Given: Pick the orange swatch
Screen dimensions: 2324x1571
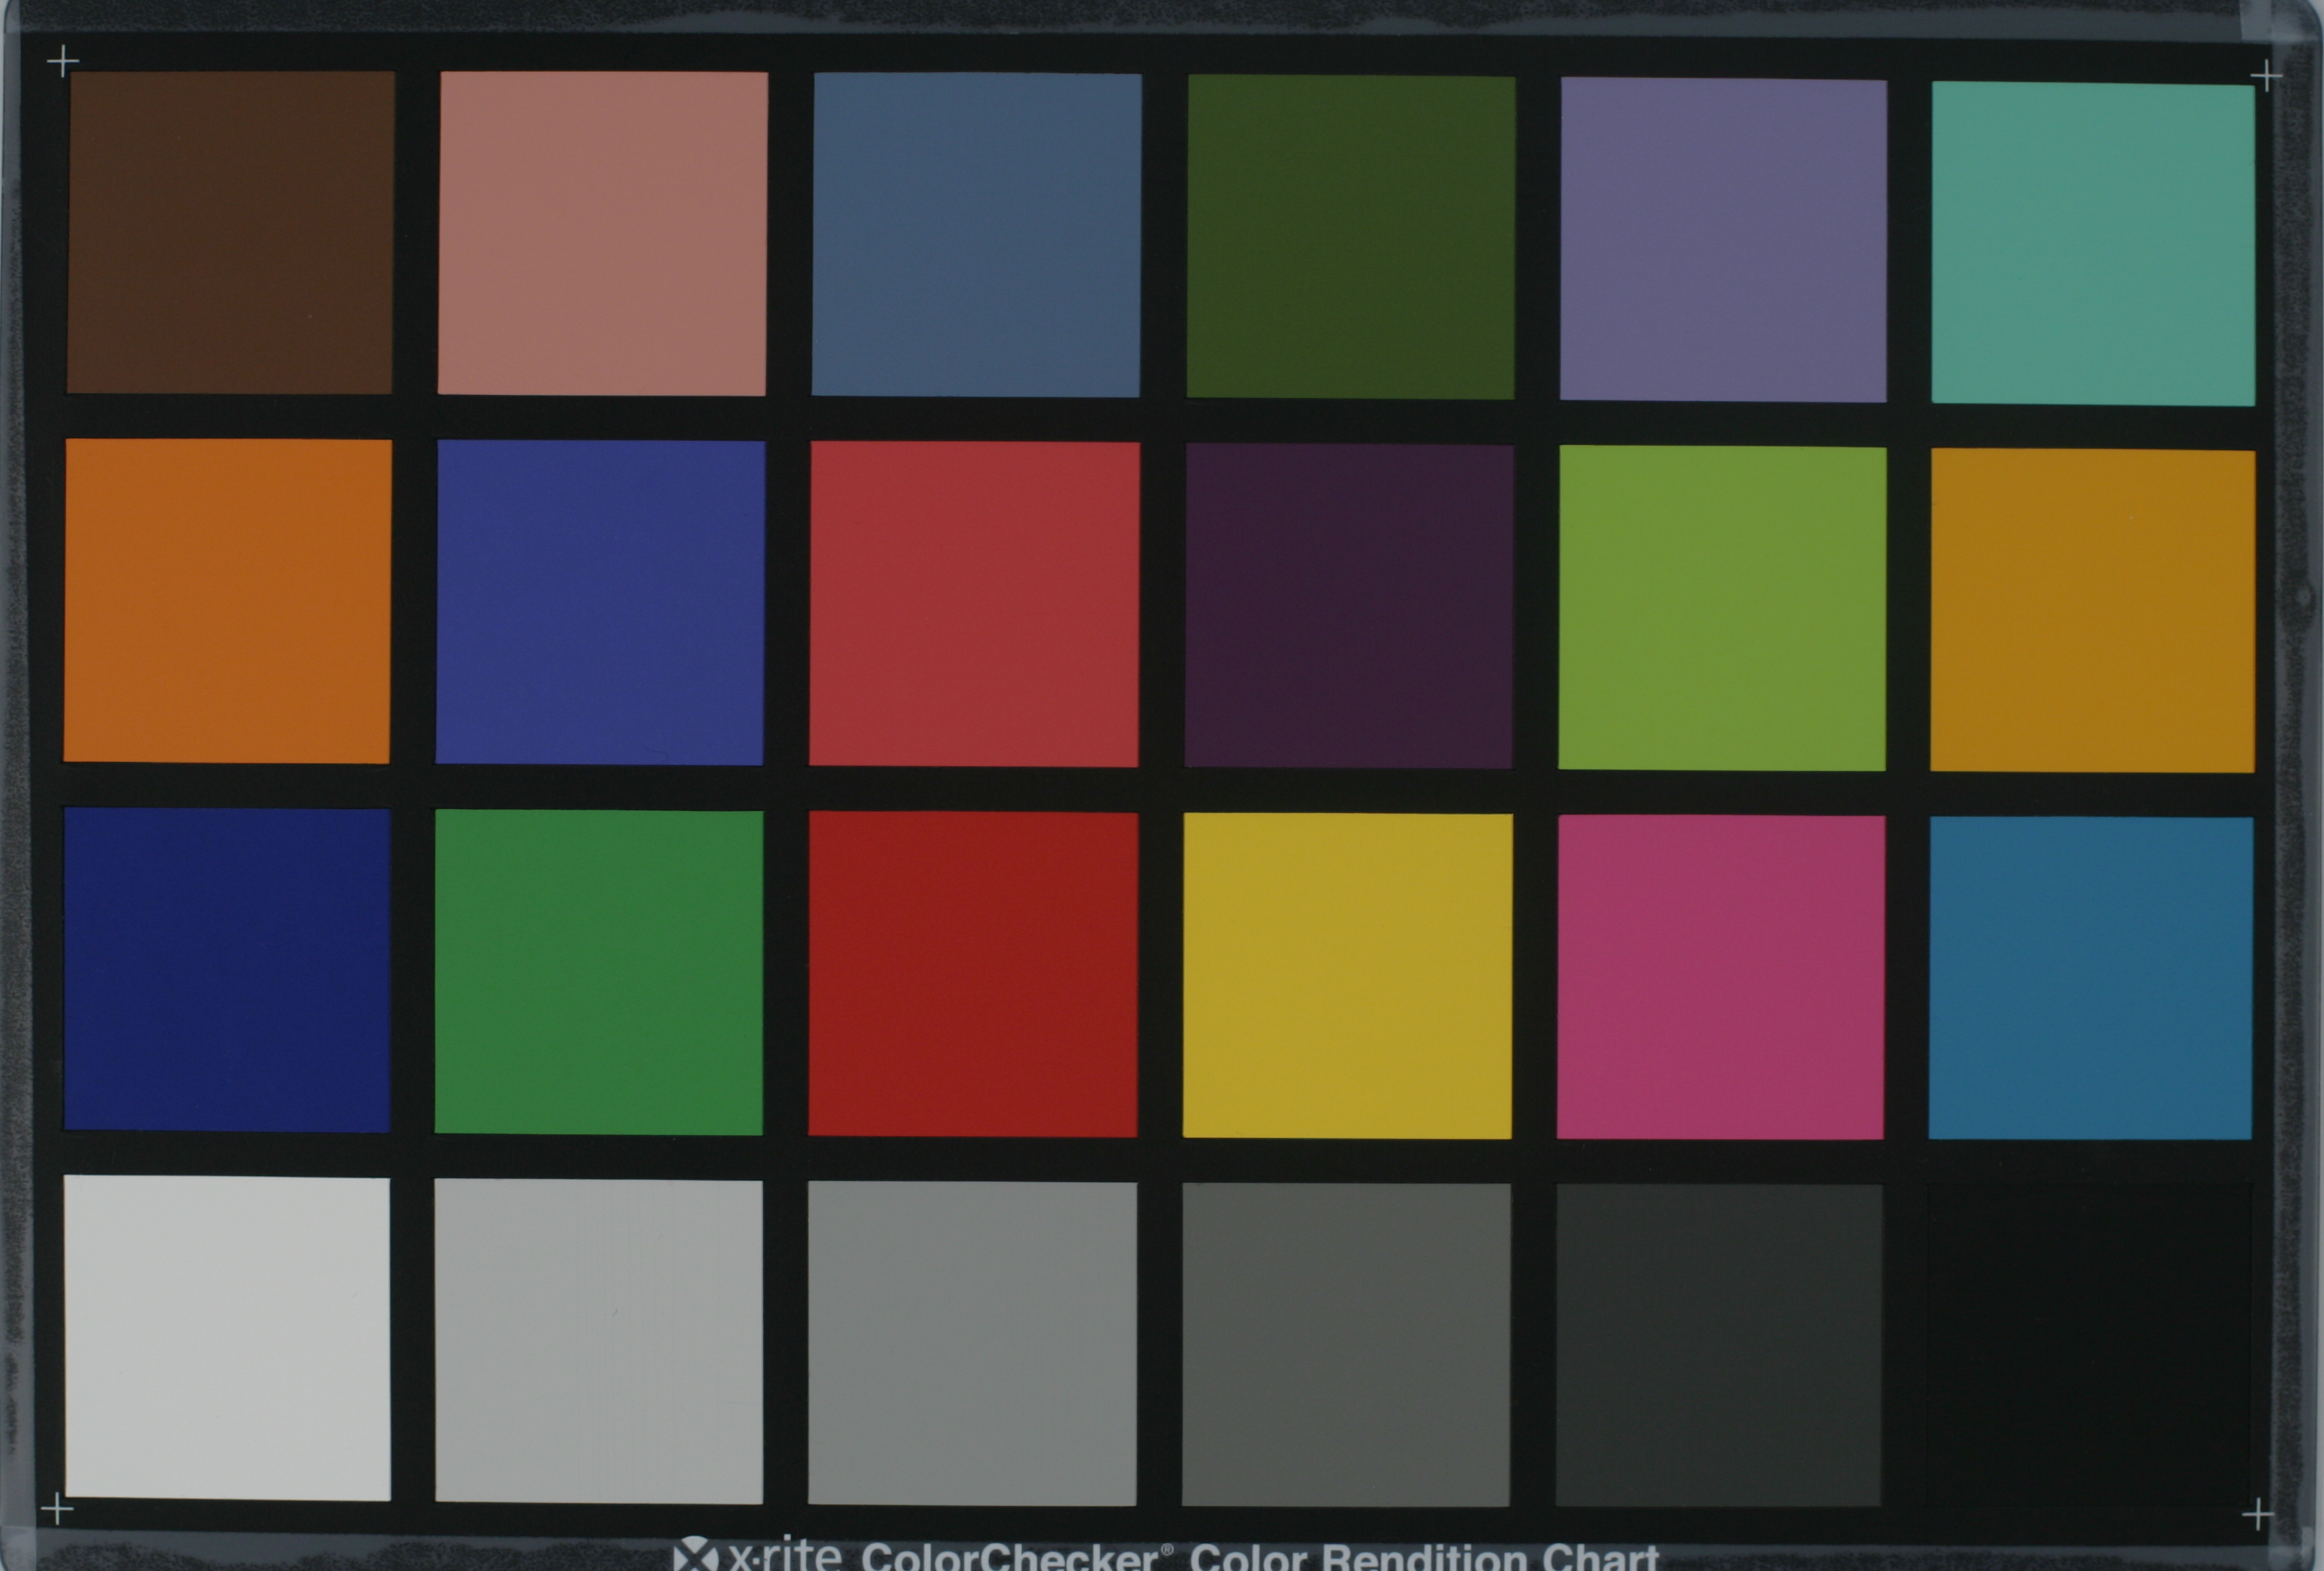Looking at the screenshot, I should click(x=228, y=601).
